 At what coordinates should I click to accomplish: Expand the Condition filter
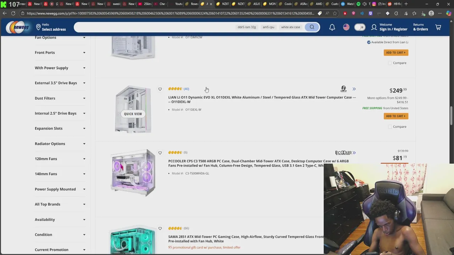click(60, 234)
